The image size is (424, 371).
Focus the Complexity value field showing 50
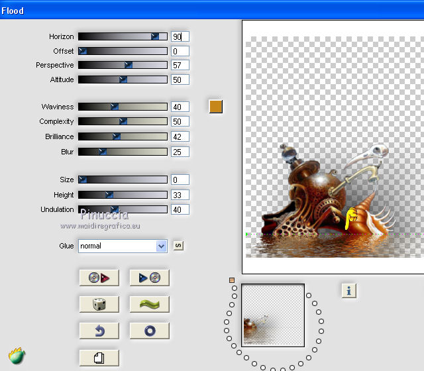coord(180,121)
